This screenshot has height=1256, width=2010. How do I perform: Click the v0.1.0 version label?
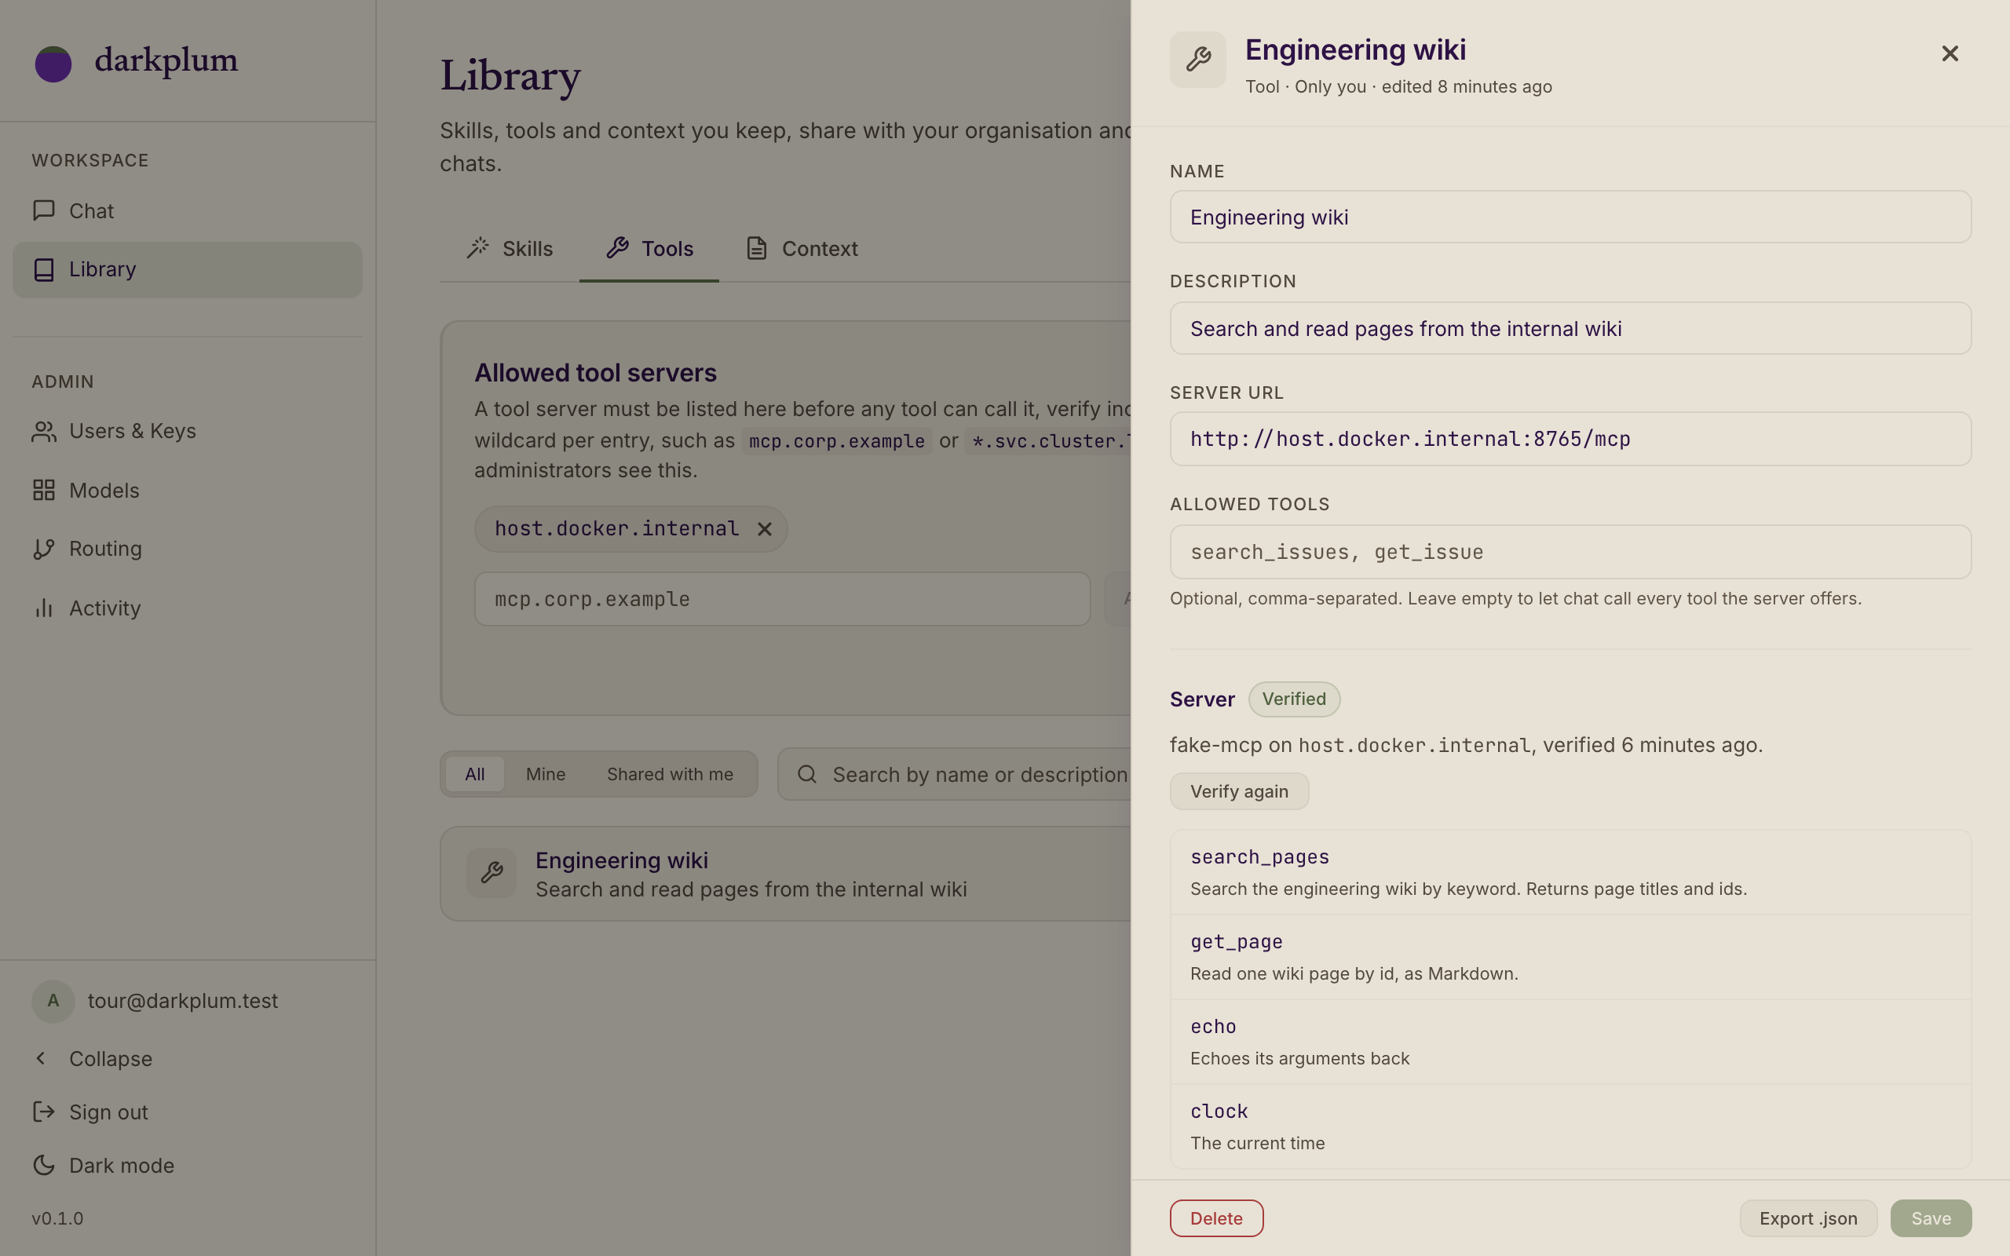click(x=57, y=1218)
